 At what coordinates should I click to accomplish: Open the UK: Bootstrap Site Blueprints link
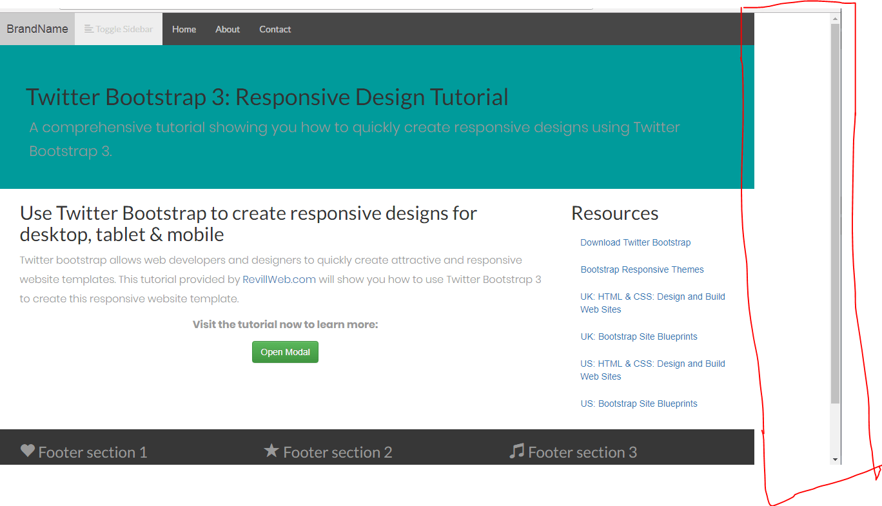(639, 336)
